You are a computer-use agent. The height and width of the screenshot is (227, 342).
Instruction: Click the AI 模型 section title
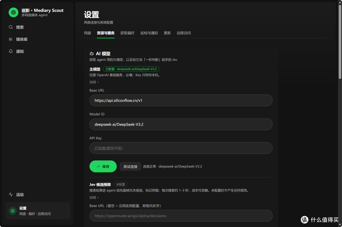(x=103, y=54)
